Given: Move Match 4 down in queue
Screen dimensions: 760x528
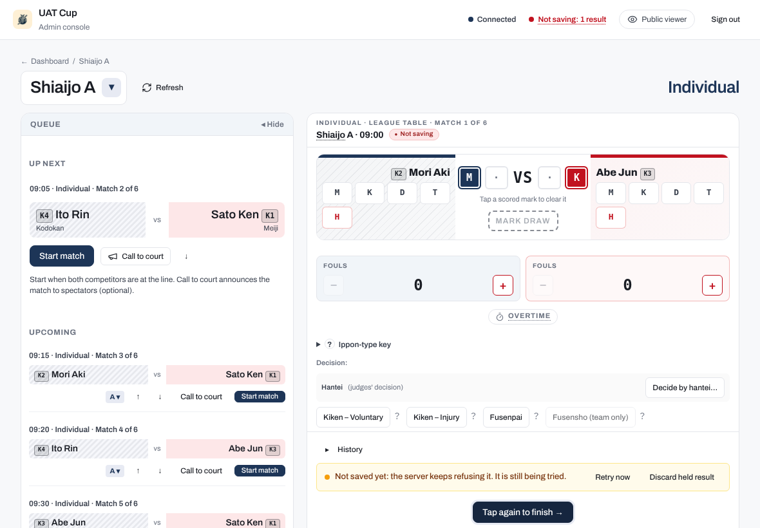Looking at the screenshot, I should [160, 471].
